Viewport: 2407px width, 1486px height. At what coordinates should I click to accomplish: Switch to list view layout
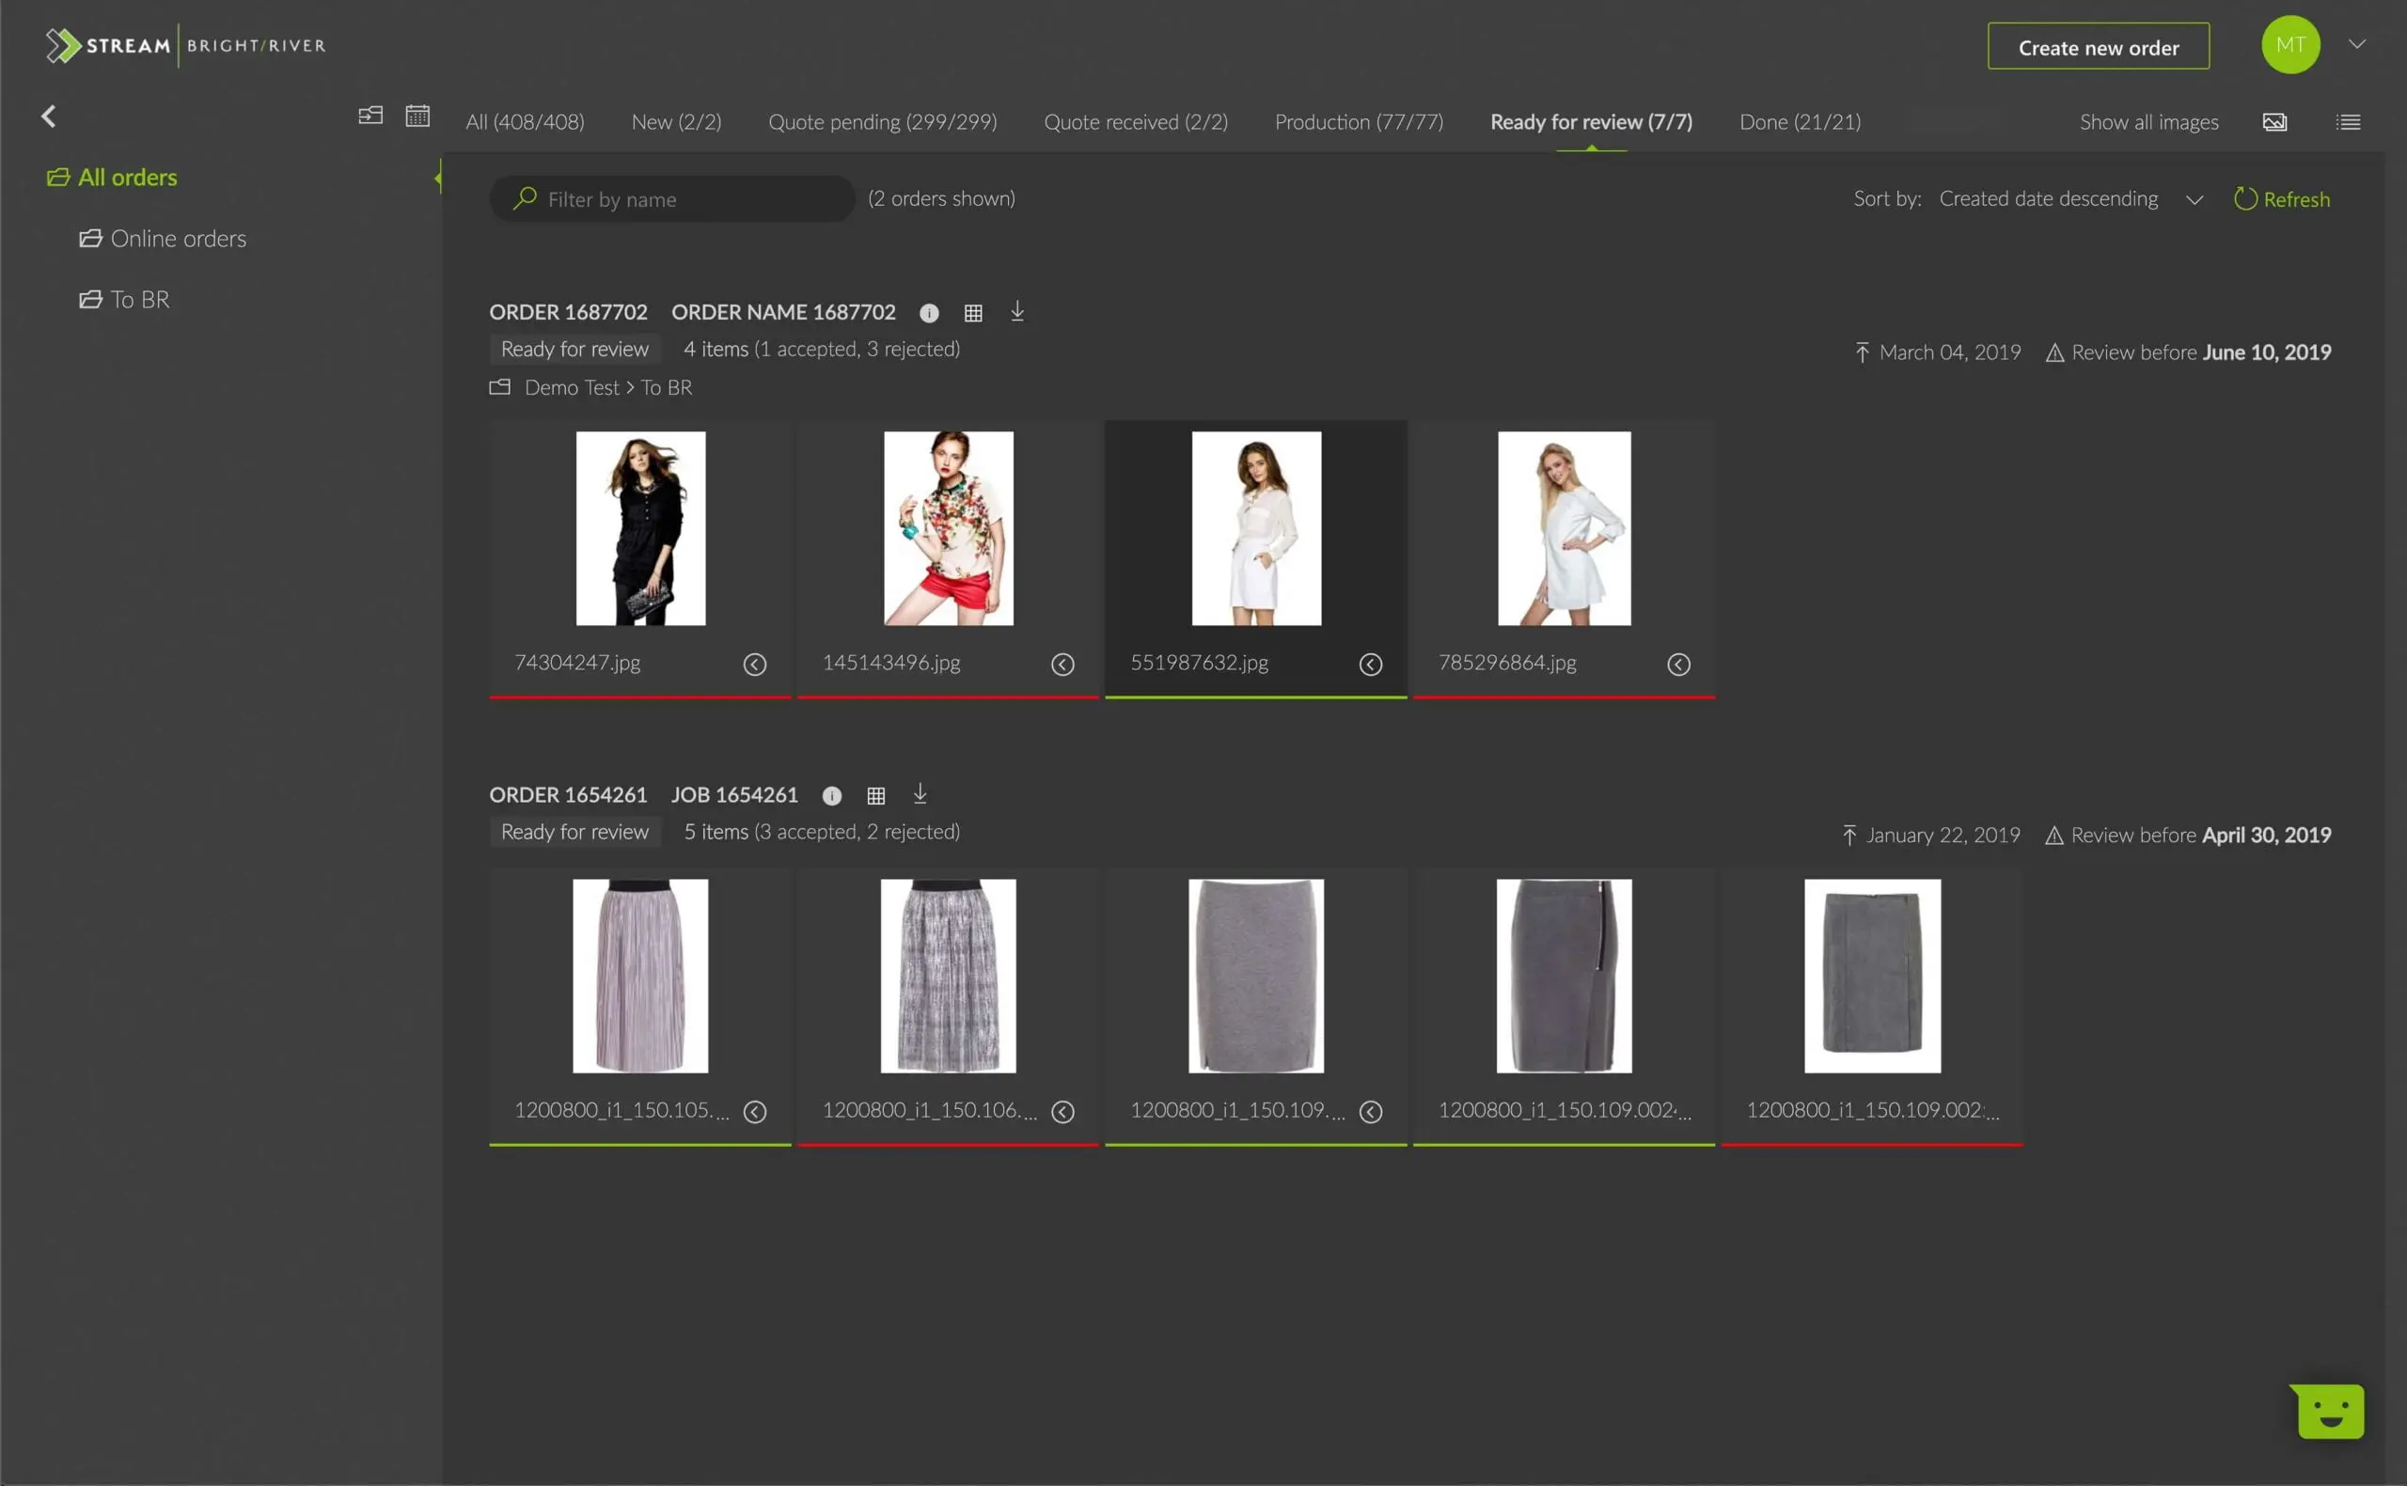(x=2348, y=122)
